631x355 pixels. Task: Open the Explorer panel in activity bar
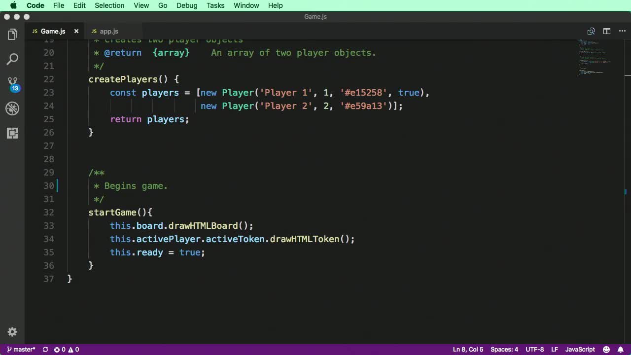coord(12,35)
